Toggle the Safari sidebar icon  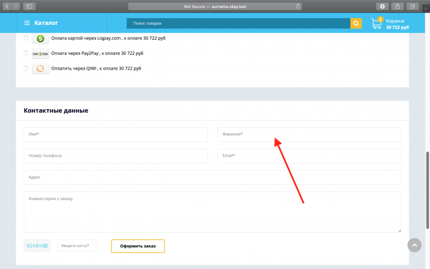[29, 6]
